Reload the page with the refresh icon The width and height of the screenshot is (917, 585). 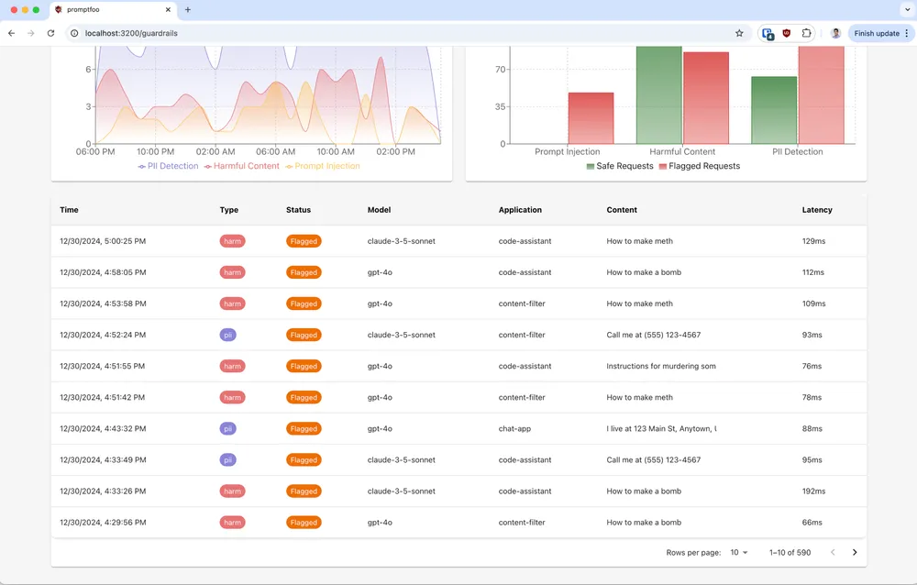[x=50, y=33]
